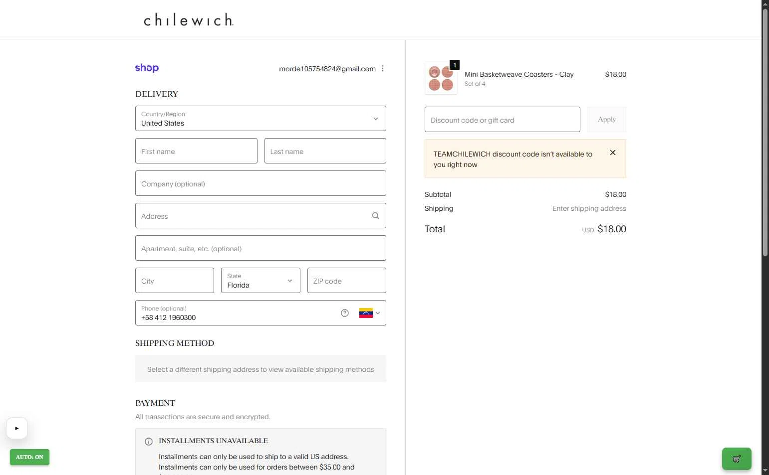Click the Mini Basketweave Coasters - Clay title
The image size is (769, 475).
tap(519, 74)
